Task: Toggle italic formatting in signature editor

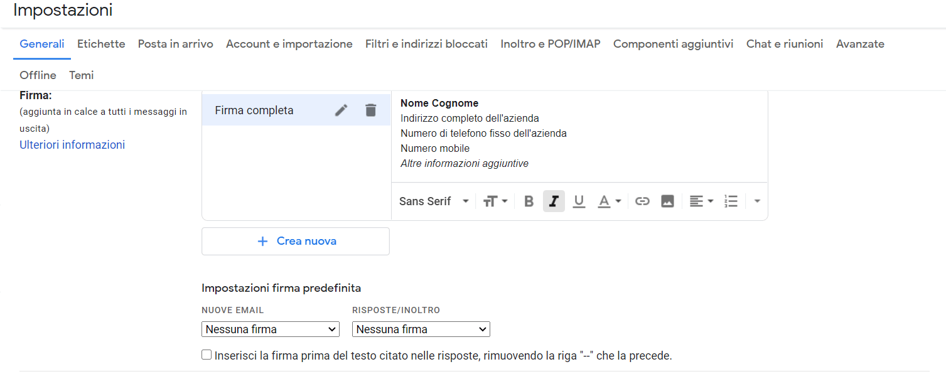Action: tap(554, 201)
